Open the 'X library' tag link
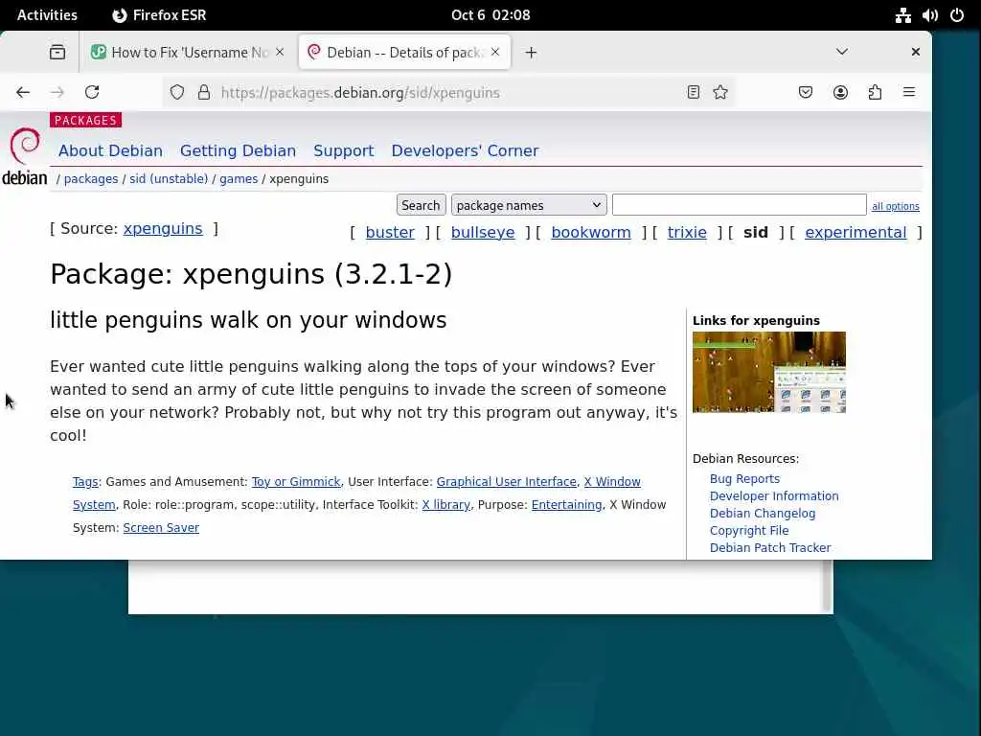981x736 pixels. click(x=446, y=505)
